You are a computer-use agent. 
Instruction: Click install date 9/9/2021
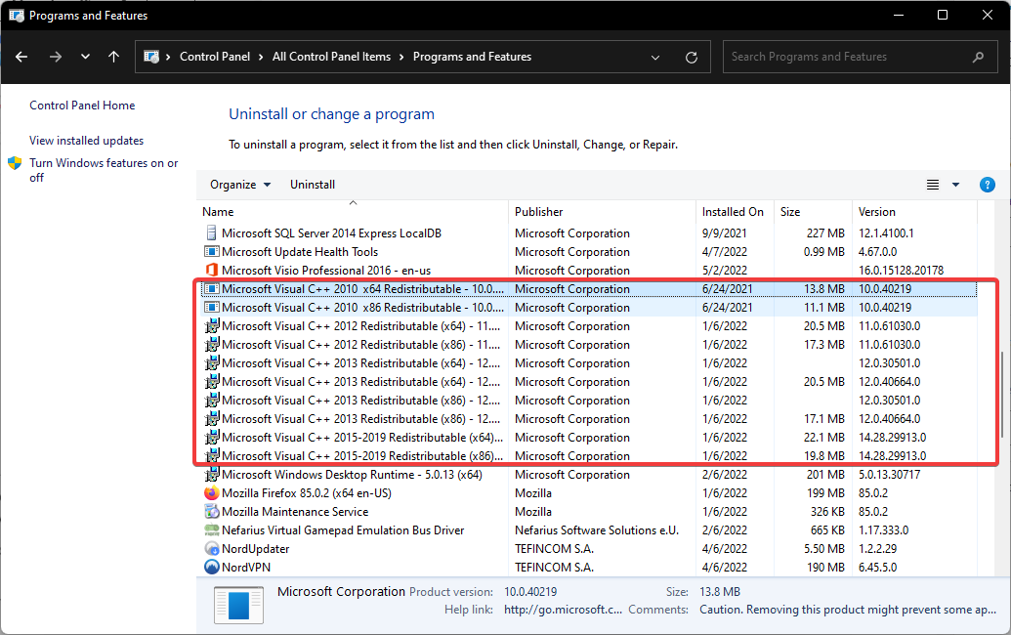[x=724, y=233]
